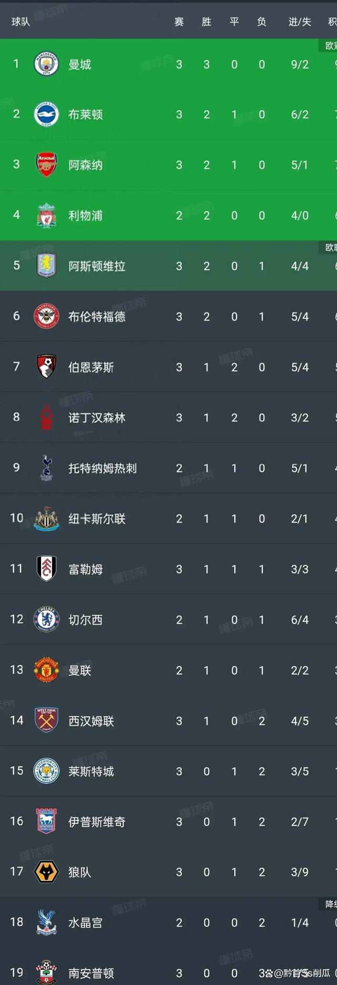Tap the Brentford bee crest
The height and width of the screenshot is (985, 337).
coord(46,316)
